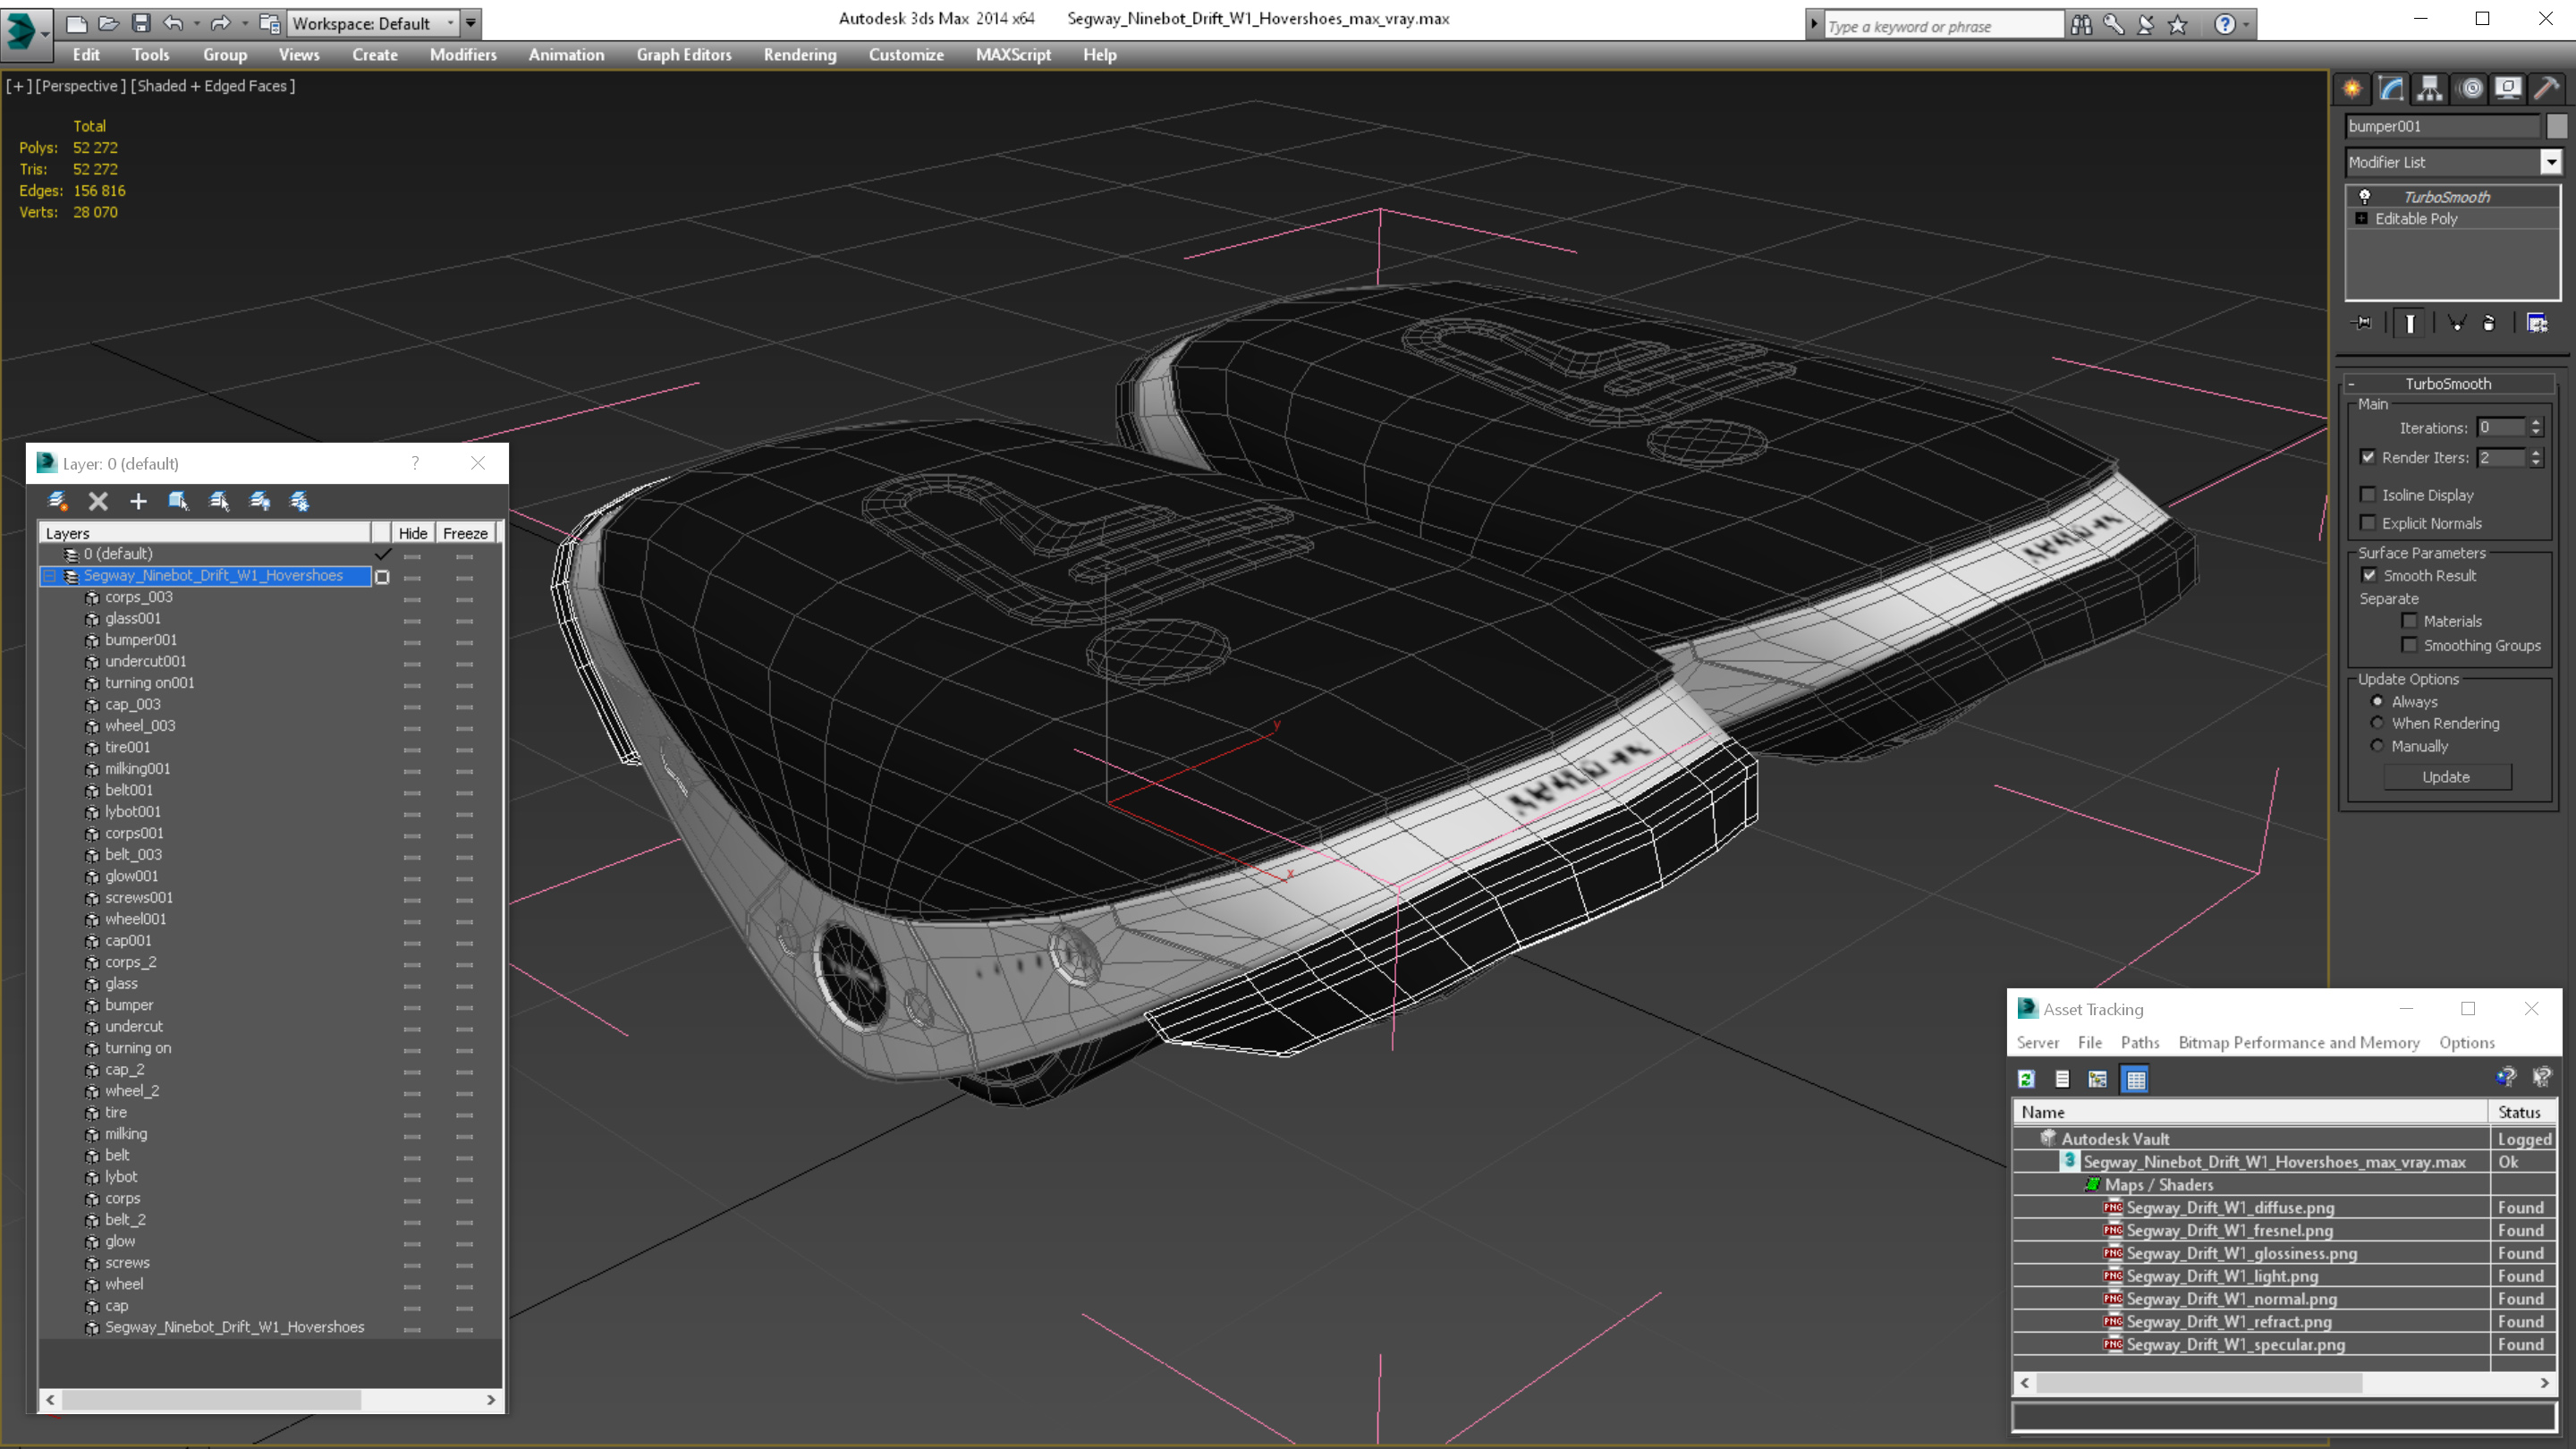Expand the Editable Poly plus box

coord(2362,218)
